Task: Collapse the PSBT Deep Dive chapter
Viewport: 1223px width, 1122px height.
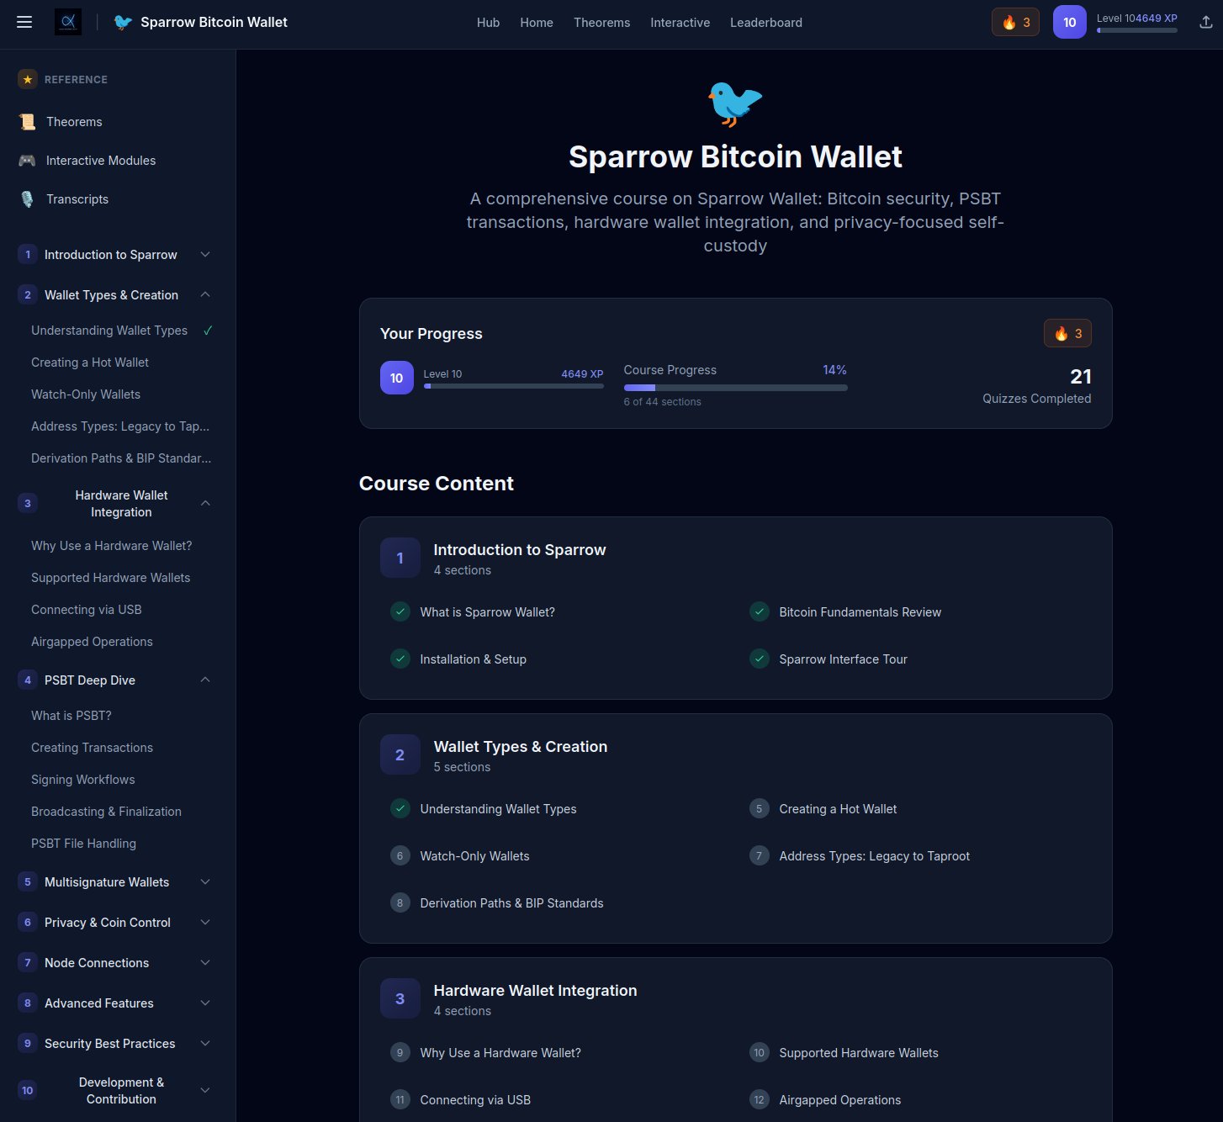Action: click(205, 680)
